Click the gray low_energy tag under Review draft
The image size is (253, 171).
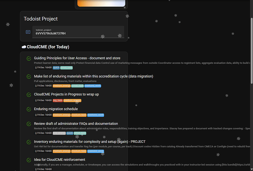point(59,133)
